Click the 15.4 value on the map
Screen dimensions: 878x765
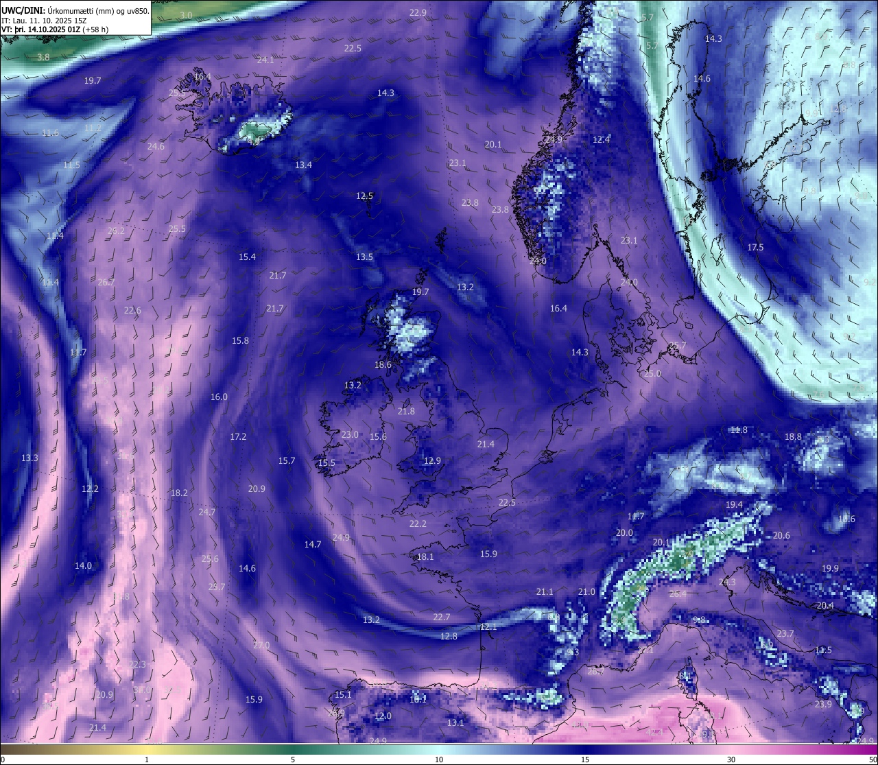247,257
